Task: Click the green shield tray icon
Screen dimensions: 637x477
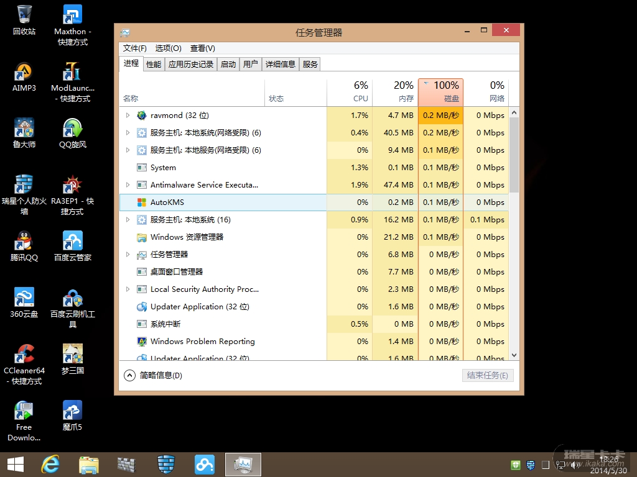Action: [516, 465]
